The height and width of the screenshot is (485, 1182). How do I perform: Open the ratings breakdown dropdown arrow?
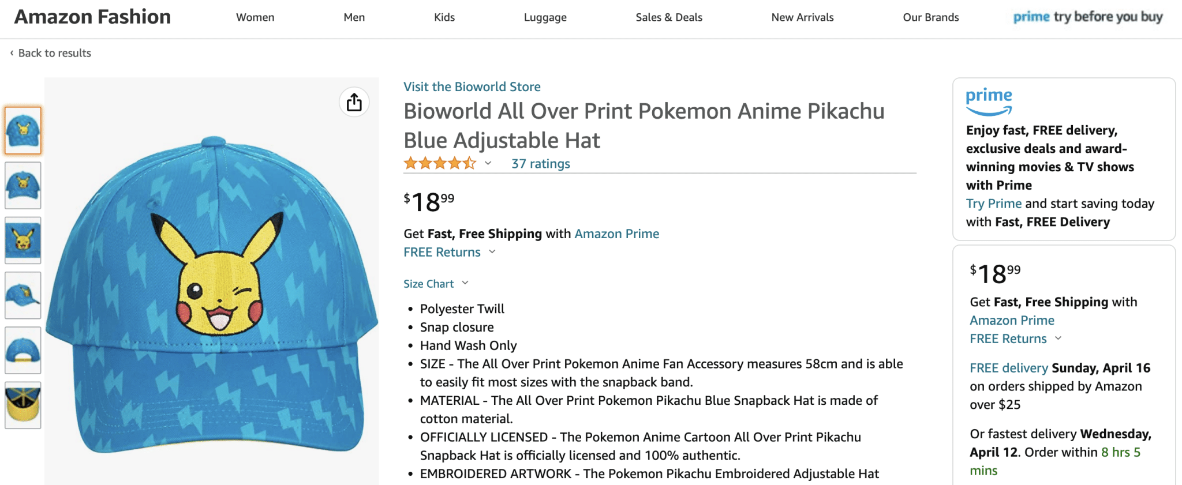click(x=488, y=163)
